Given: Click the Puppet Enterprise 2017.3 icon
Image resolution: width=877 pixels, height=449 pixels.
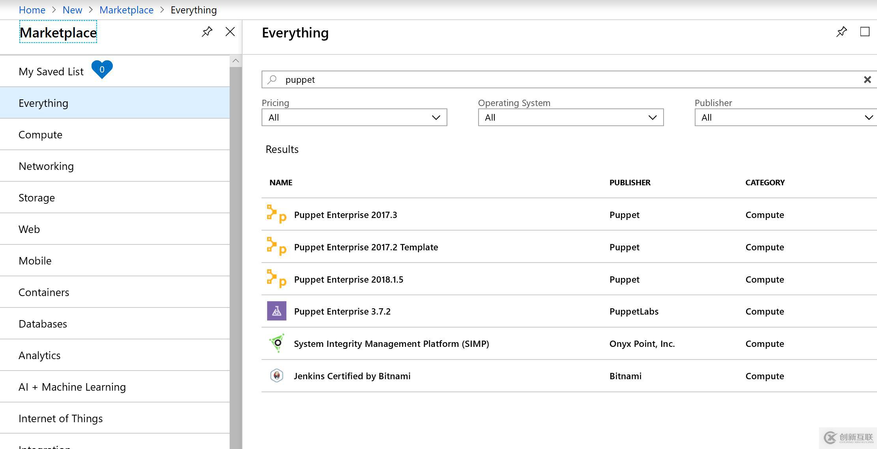Looking at the screenshot, I should [x=276, y=214].
